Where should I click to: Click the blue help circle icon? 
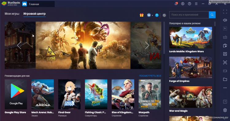157,15
